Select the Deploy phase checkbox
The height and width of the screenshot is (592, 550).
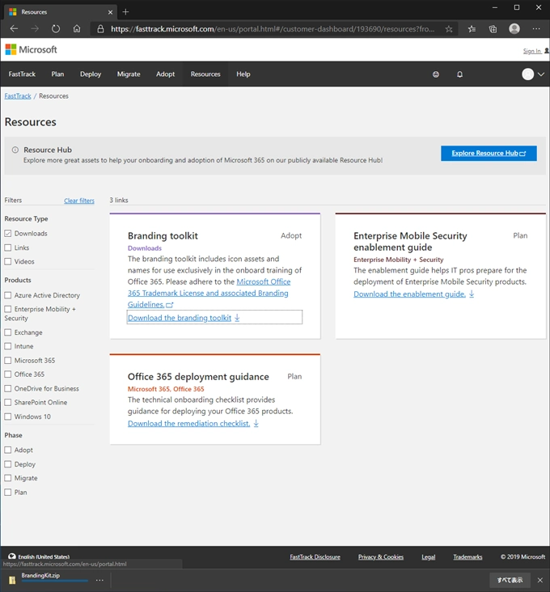8,464
